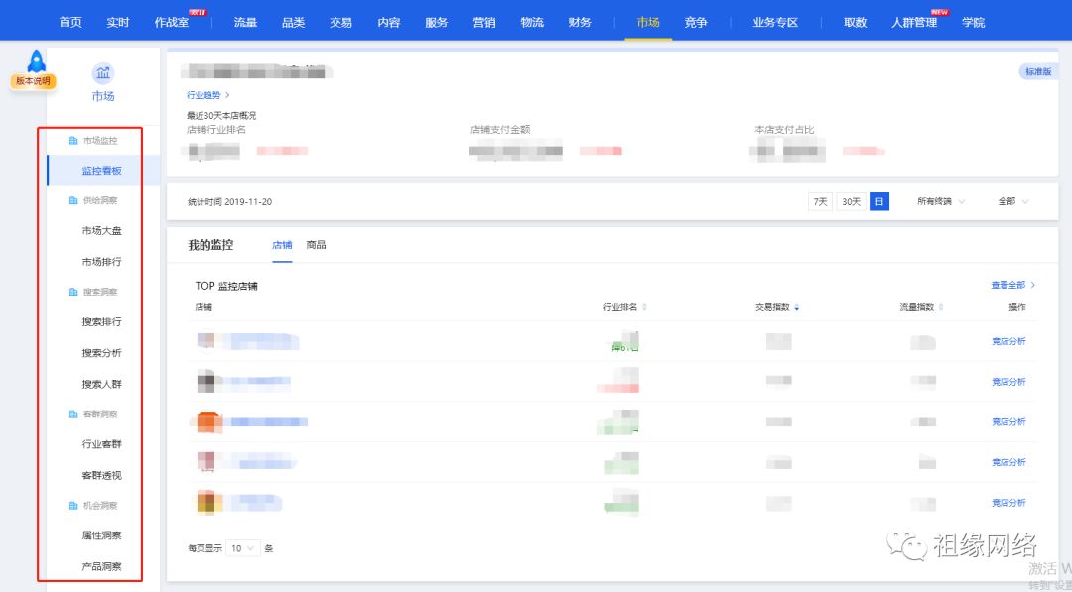Screen dimensions: 1072x592
Task: Open 首页 in top navigation
Action: coord(70,23)
